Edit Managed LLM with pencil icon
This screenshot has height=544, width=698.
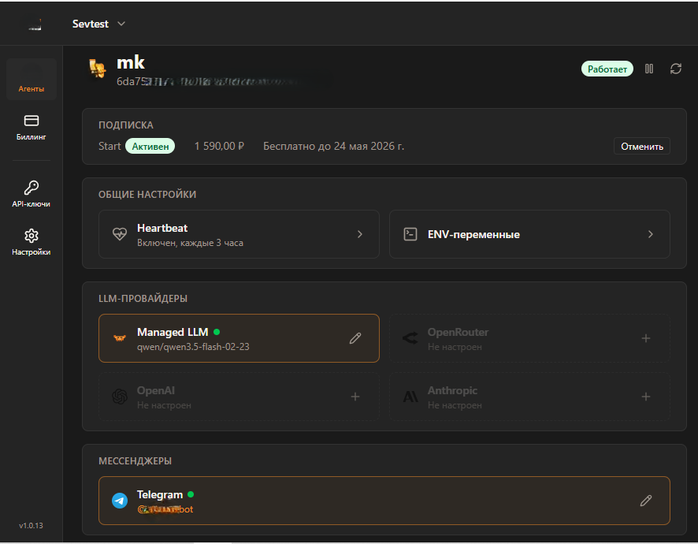tap(355, 338)
